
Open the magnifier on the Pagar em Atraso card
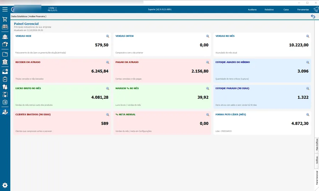[x=207, y=62]
